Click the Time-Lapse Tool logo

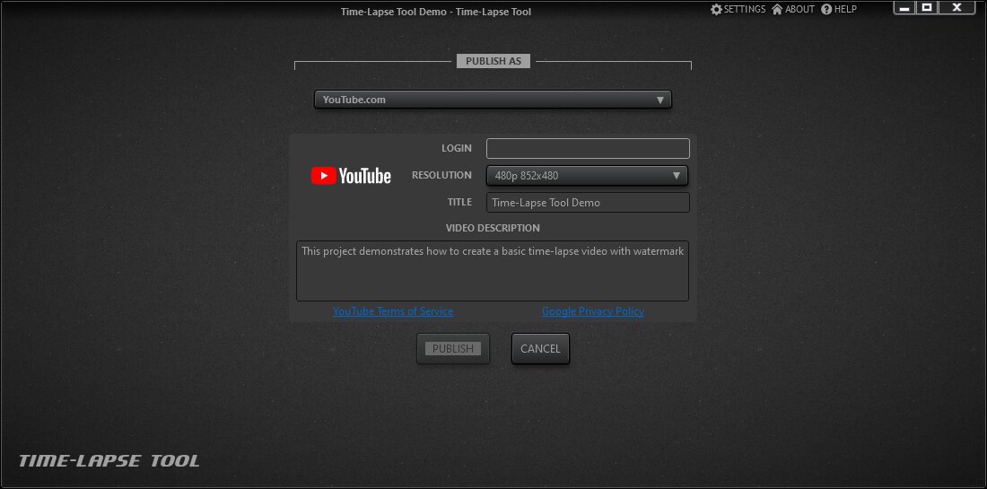coord(109,461)
